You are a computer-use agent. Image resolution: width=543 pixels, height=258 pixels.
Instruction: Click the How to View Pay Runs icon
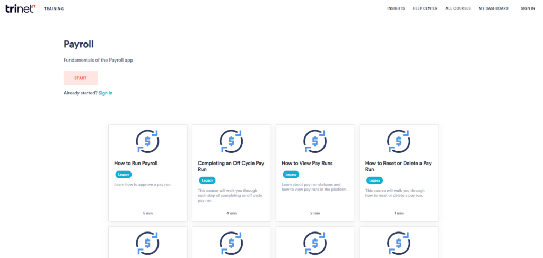point(315,141)
